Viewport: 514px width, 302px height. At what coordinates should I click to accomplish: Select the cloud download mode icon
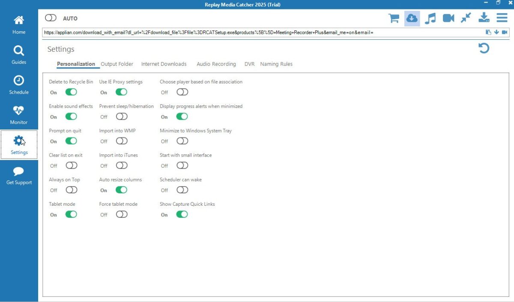[x=412, y=18]
